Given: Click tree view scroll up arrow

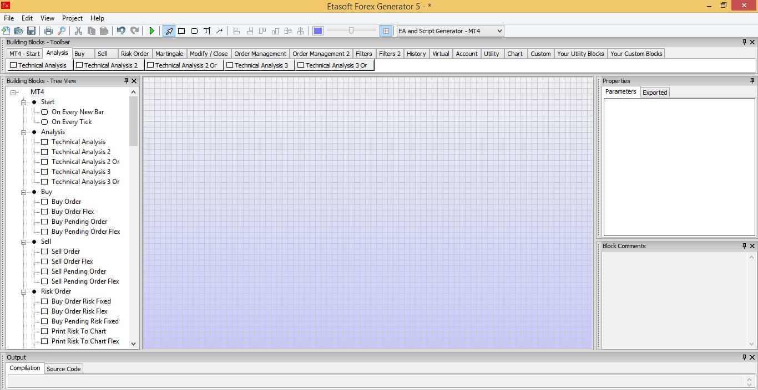Looking at the screenshot, I should pyautogui.click(x=133, y=92).
